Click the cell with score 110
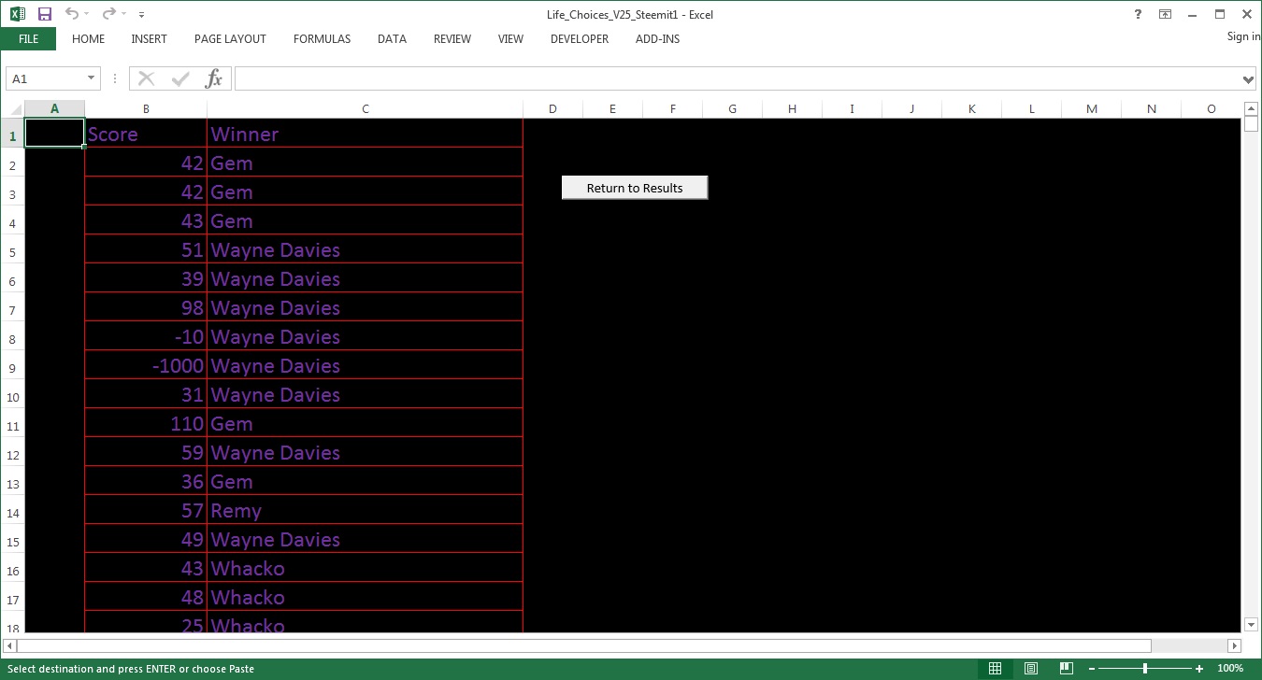 146,423
